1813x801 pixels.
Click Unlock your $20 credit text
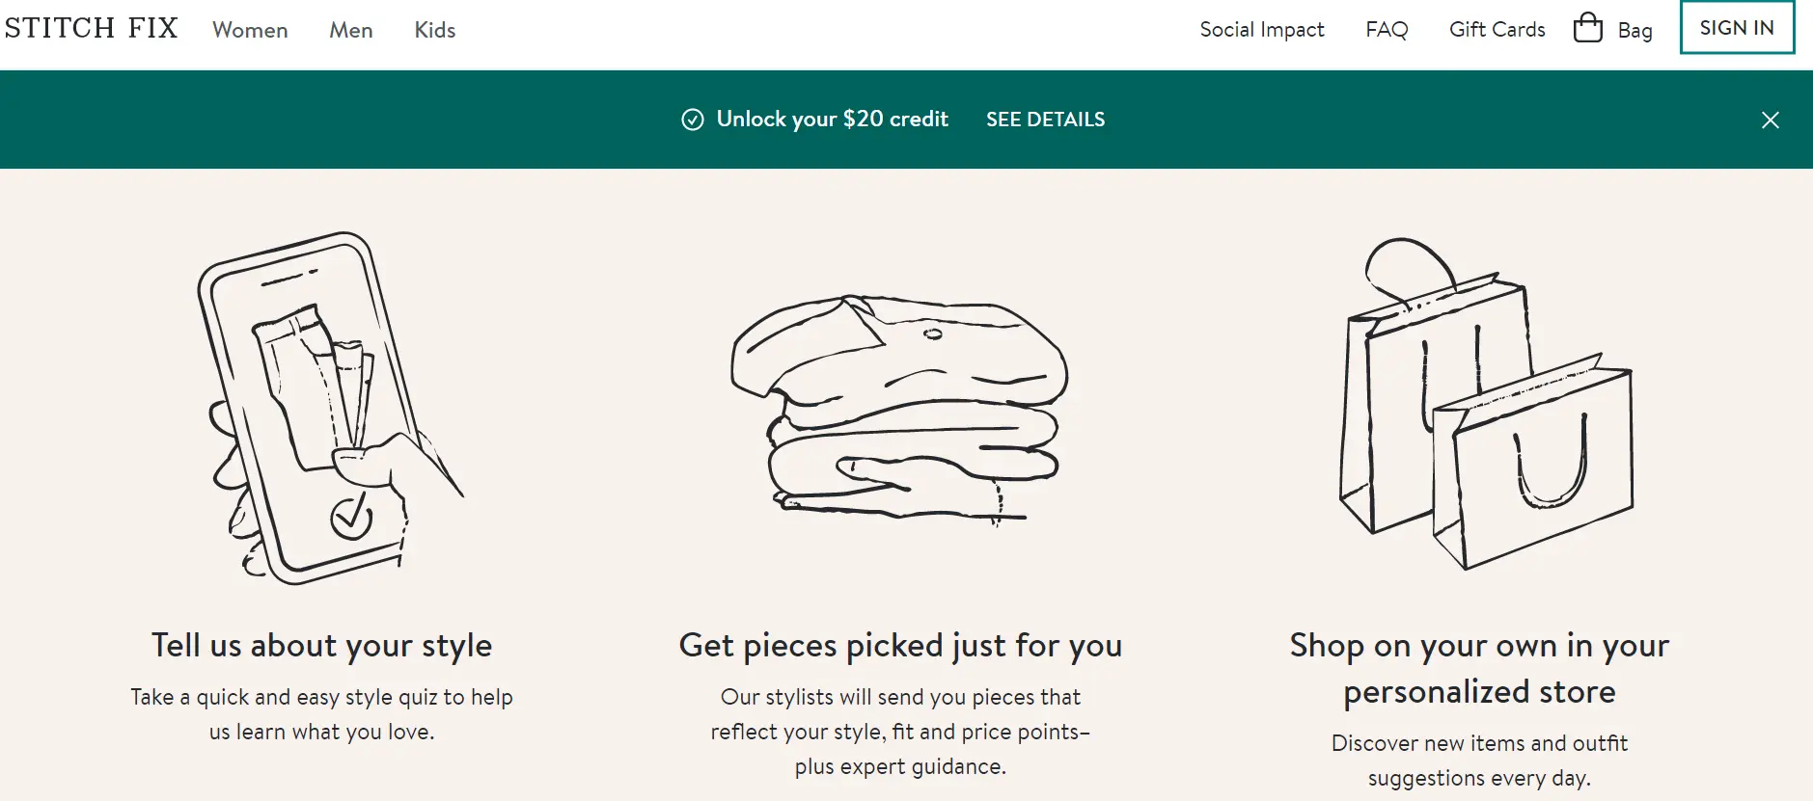point(832,120)
